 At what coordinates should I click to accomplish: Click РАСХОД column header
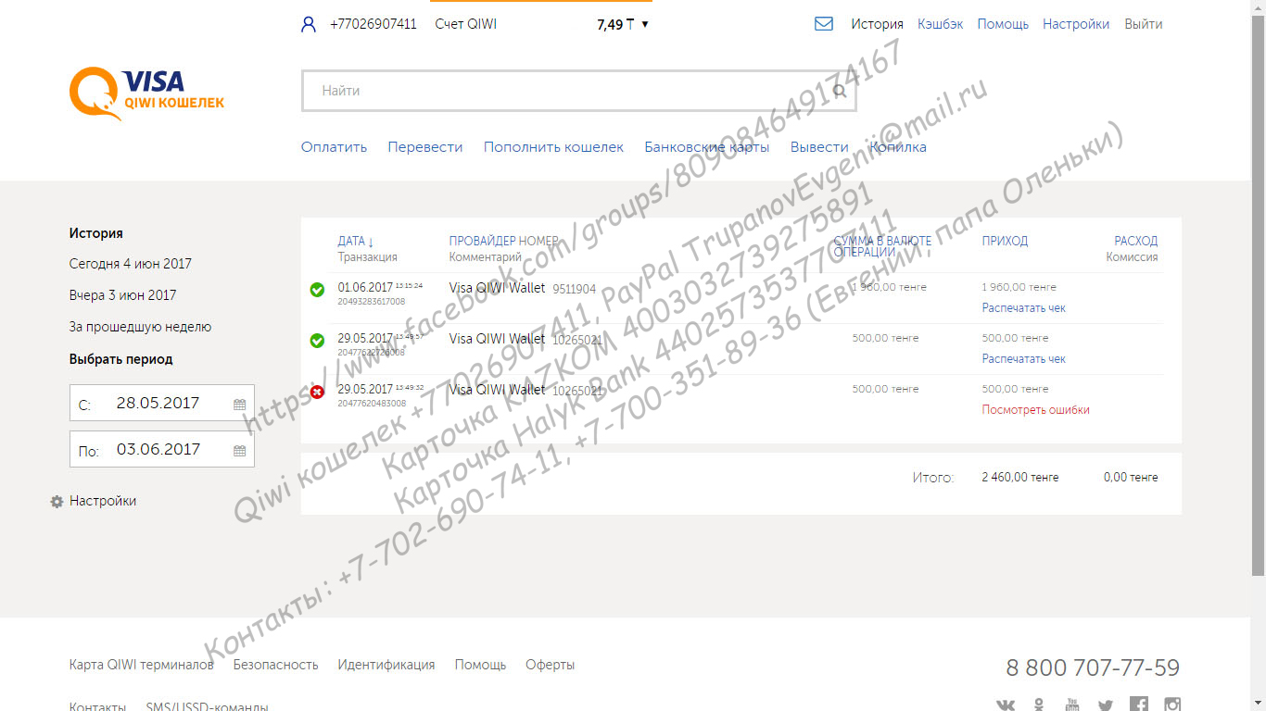click(1136, 241)
